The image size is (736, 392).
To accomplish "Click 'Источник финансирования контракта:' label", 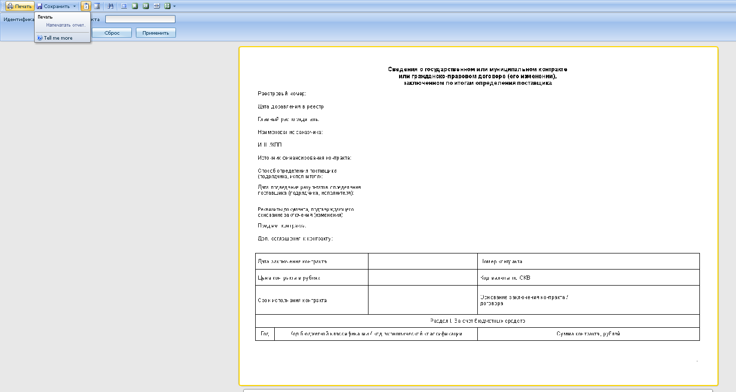I will point(304,158).
